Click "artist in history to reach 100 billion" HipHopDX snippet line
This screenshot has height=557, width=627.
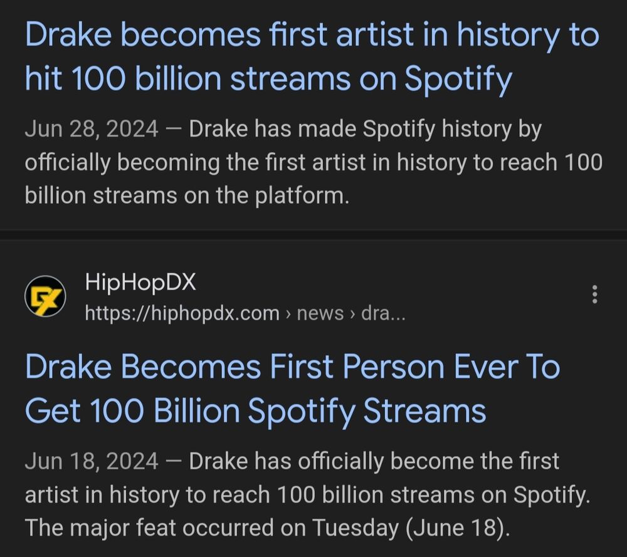[x=307, y=495]
